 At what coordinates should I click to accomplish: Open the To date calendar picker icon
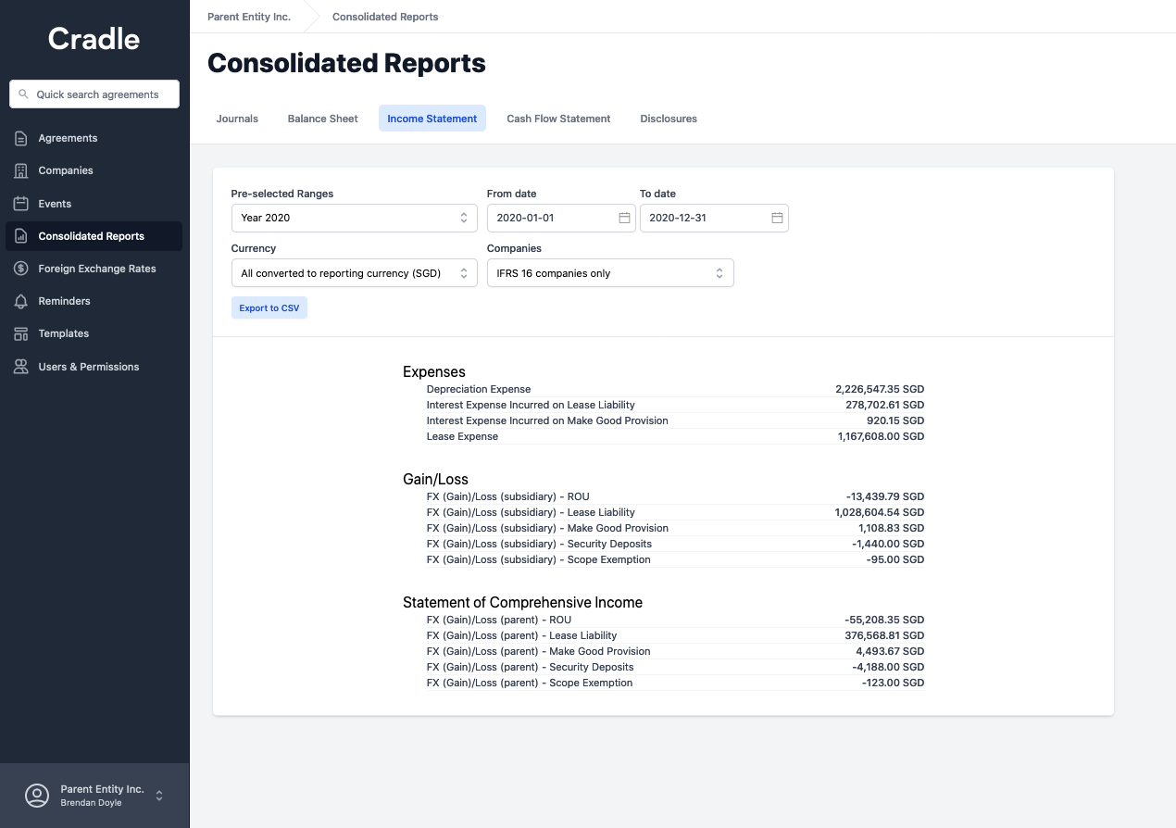click(777, 218)
